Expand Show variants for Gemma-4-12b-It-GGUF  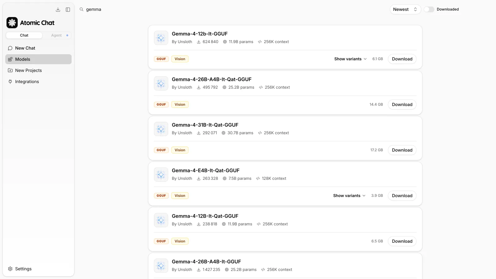tap(350, 59)
